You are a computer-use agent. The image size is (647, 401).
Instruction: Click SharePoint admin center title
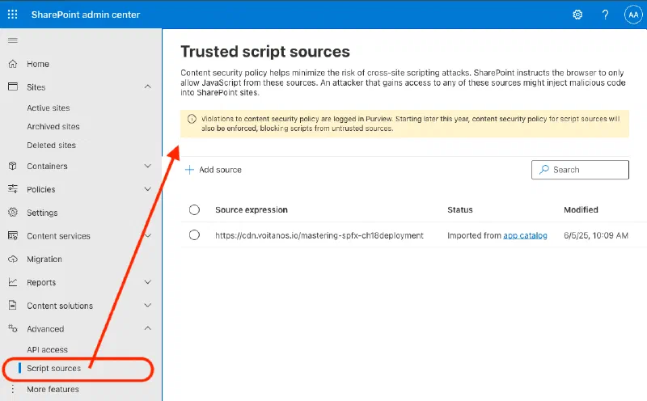click(86, 15)
